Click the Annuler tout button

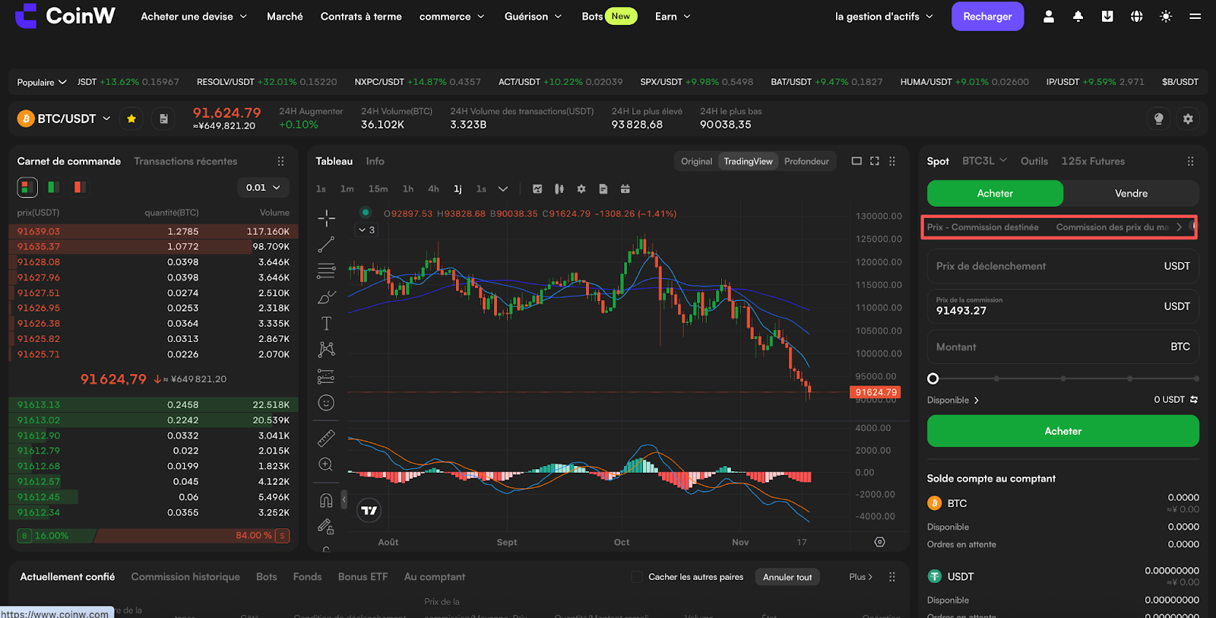click(x=787, y=577)
